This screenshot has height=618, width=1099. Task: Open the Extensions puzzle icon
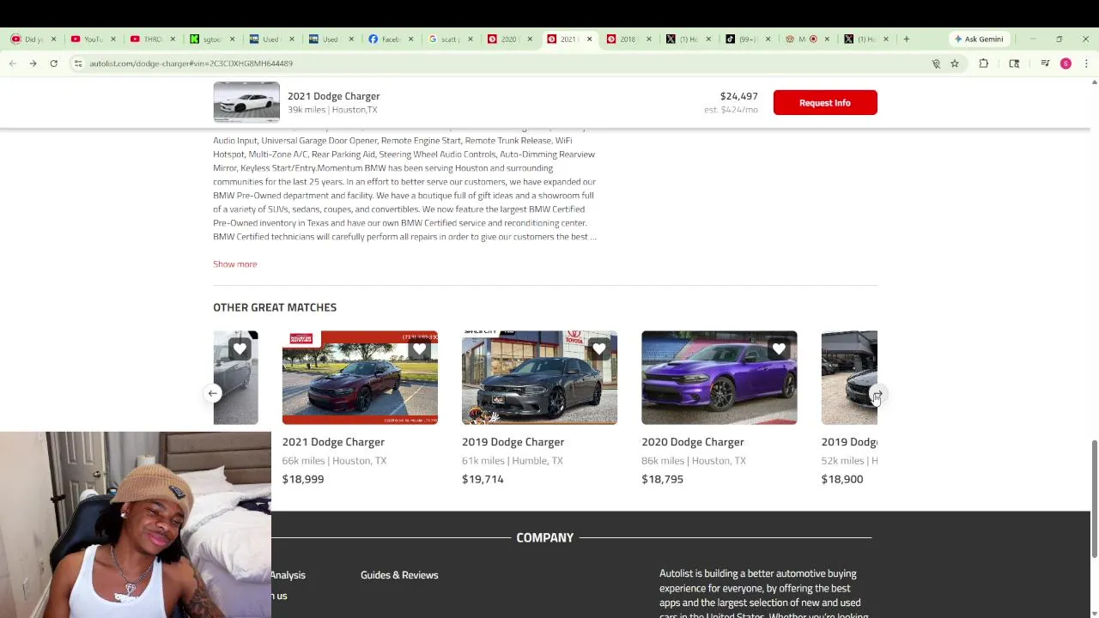[984, 64]
